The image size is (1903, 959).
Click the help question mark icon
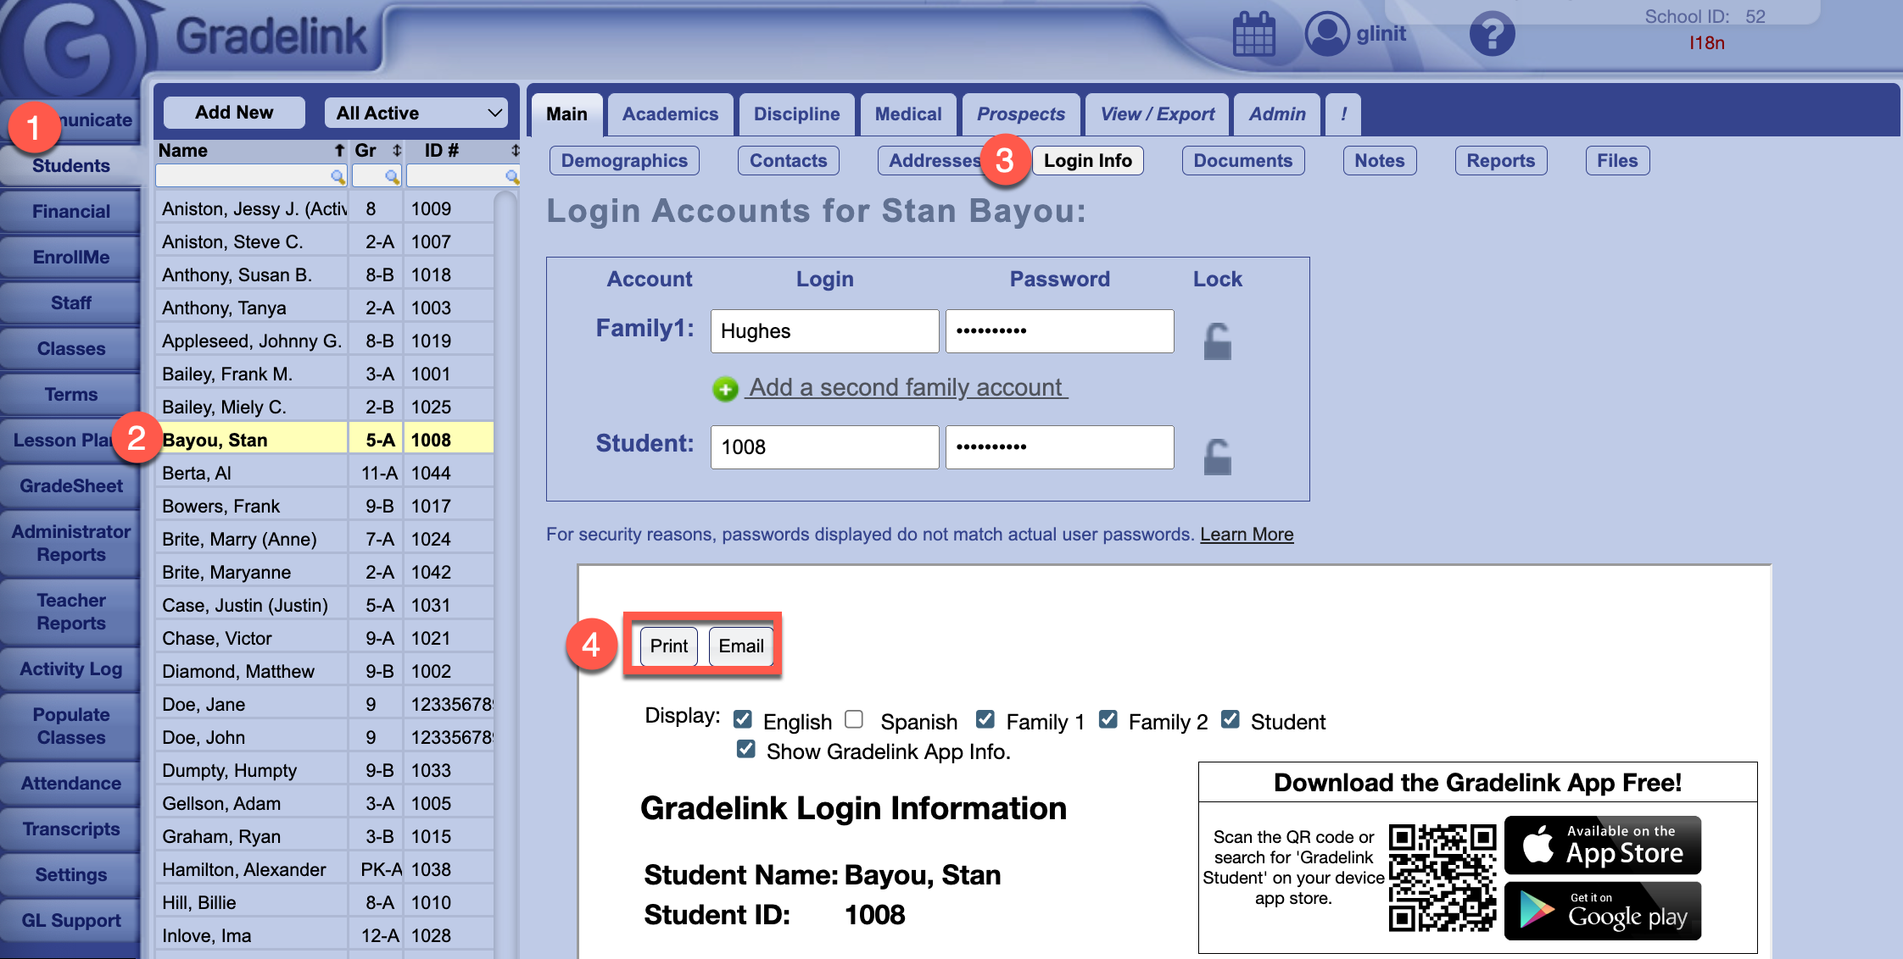pyautogui.click(x=1493, y=33)
